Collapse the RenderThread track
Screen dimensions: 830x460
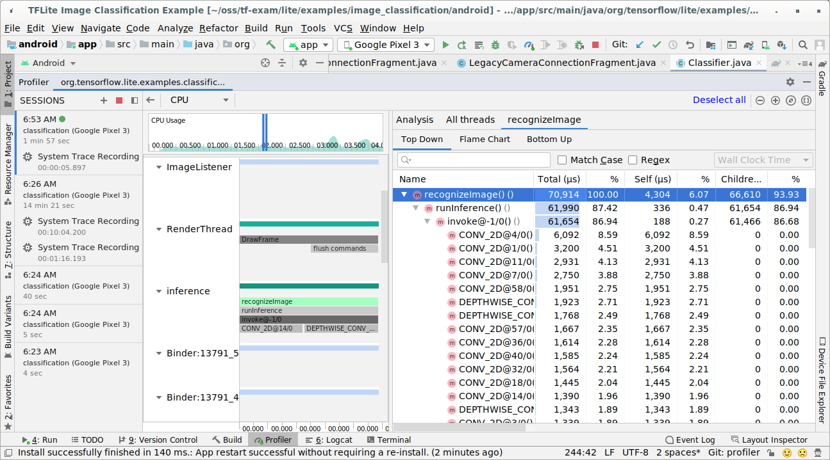[158, 228]
